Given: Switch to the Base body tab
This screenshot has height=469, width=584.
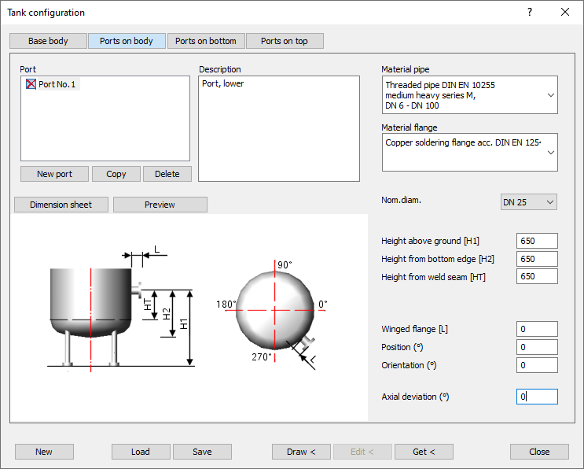Looking at the screenshot, I should click(x=48, y=41).
